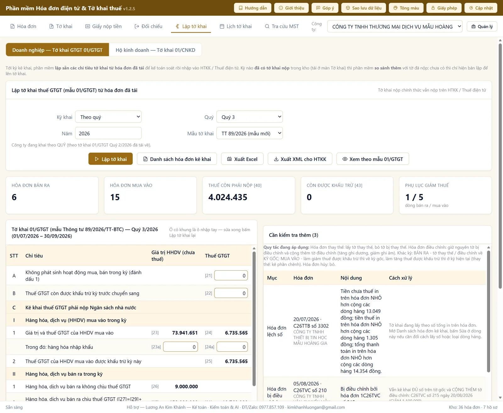Click the [22] carried-forward tax input

pos(231,293)
